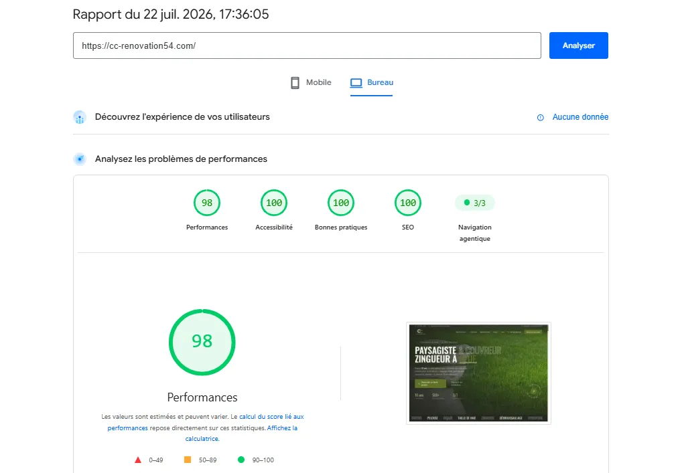Open the Aucune donnée link
The image size is (680, 473).
tap(580, 117)
